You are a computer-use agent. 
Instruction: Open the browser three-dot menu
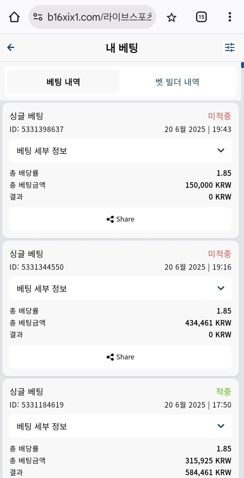pyautogui.click(x=230, y=17)
